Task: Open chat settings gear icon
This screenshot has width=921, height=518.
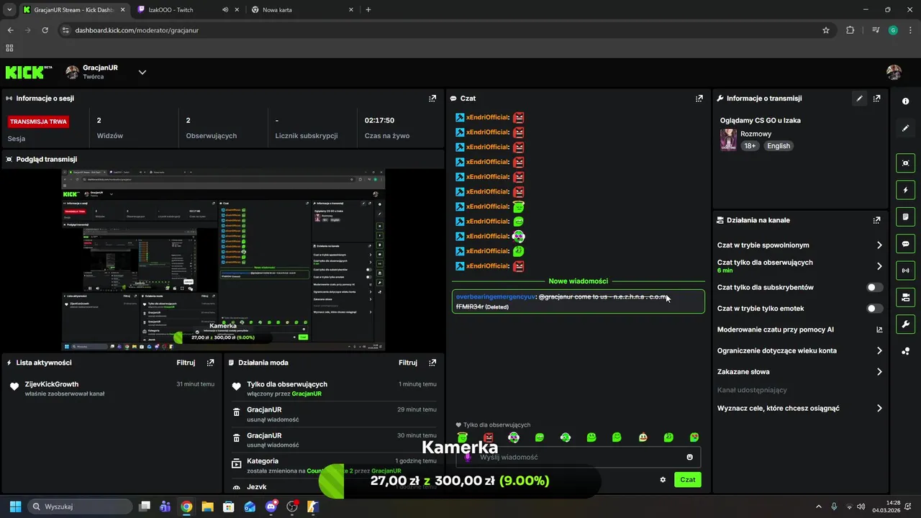Action: coord(663,480)
